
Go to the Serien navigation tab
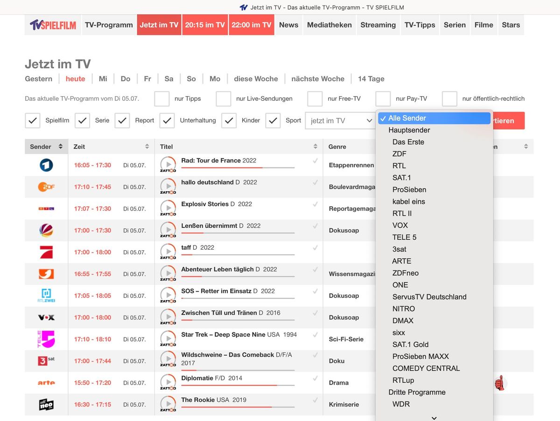point(455,25)
